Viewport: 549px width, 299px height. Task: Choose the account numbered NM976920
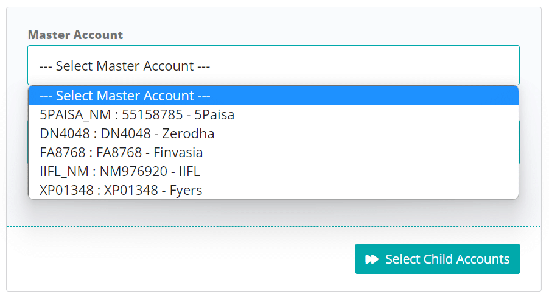tap(273, 171)
